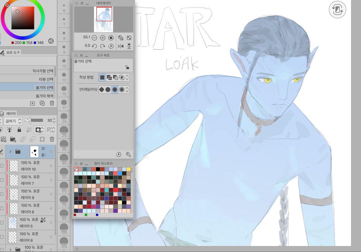This screenshot has height=252, width=361.
Task: Zoom out with the navigator minus icon
Action: (x=94, y=38)
